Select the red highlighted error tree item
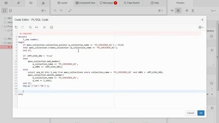The width and height of the screenshot is (219, 123). pos(6,47)
